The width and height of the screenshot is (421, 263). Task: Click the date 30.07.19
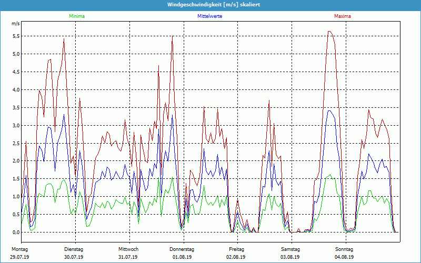coord(74,257)
